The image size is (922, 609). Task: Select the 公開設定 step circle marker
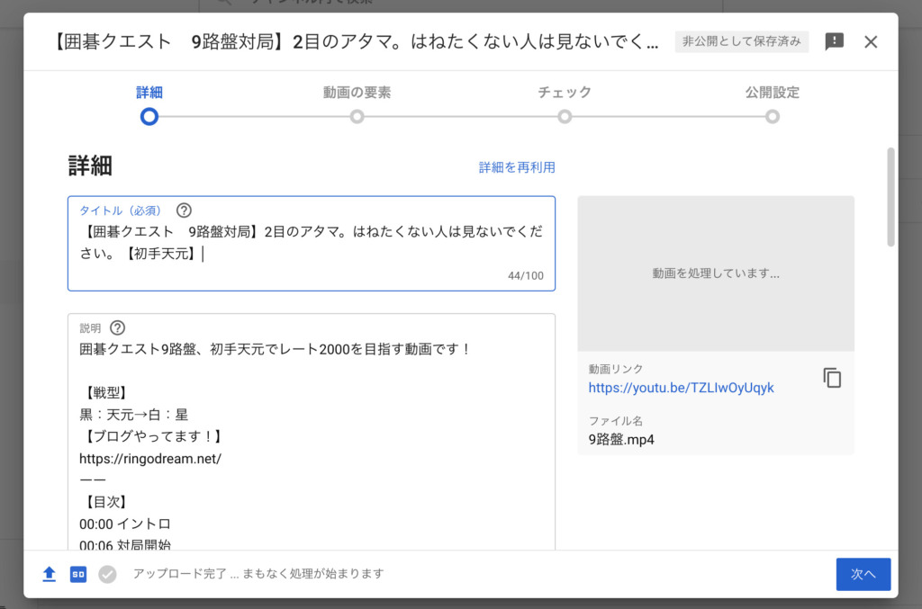click(772, 116)
